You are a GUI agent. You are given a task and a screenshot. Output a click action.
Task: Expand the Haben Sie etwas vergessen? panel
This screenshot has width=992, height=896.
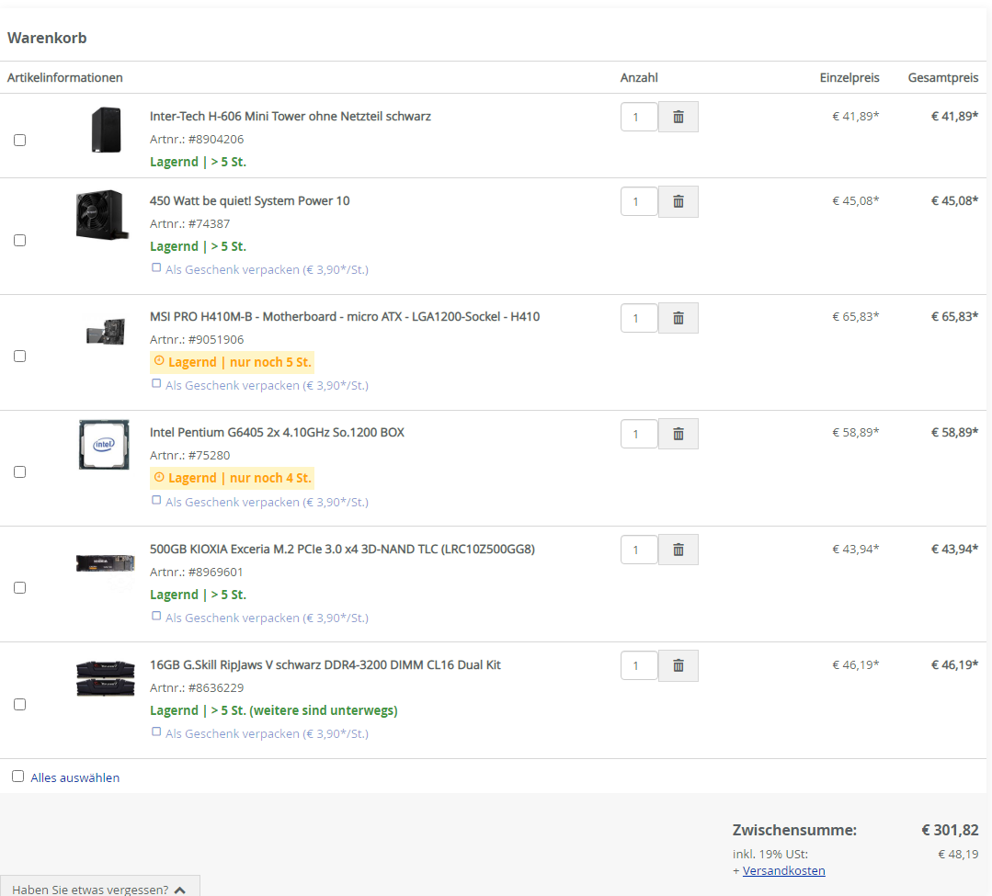pyautogui.click(x=100, y=888)
